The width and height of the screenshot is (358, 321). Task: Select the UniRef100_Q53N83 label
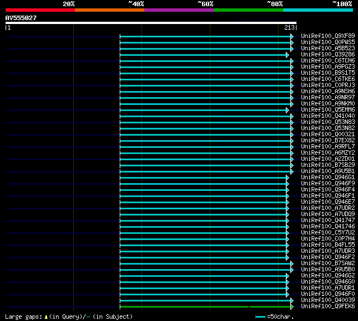coord(328,122)
